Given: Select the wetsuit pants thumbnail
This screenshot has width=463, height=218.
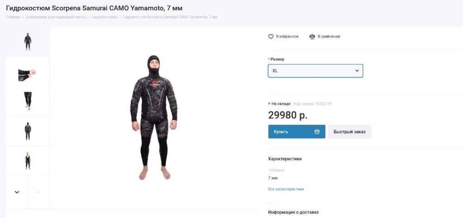Looking at the screenshot, I should point(28,101).
